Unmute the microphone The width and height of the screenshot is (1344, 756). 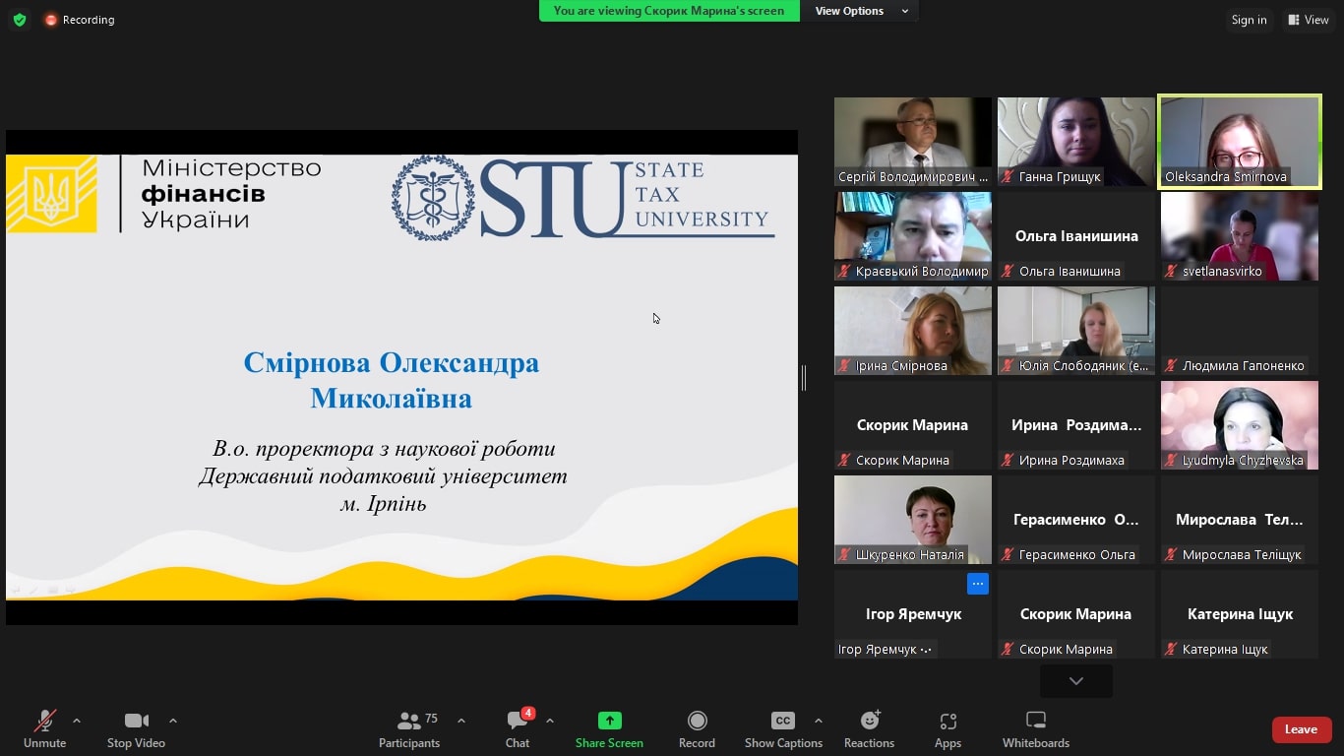click(45, 729)
